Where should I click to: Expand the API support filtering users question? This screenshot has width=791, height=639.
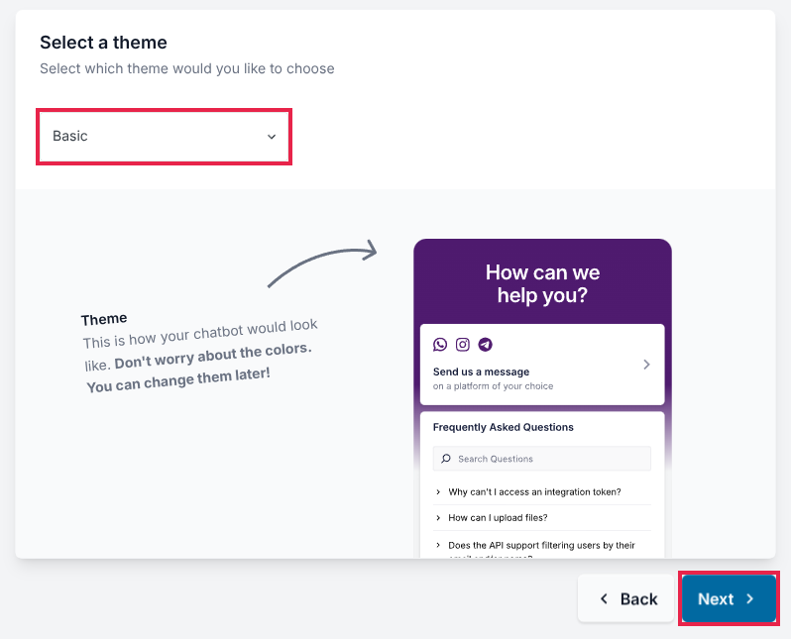541,545
